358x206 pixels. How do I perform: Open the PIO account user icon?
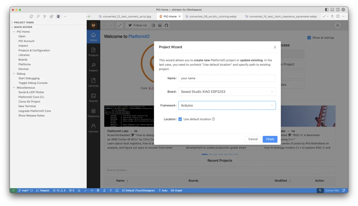tap(337, 26)
